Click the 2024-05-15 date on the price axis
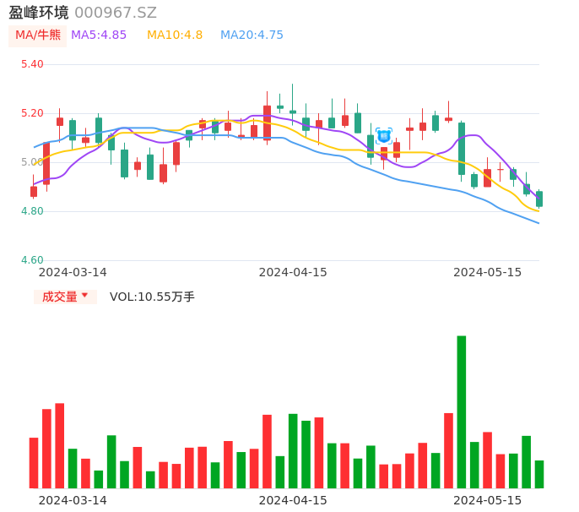 488,272
